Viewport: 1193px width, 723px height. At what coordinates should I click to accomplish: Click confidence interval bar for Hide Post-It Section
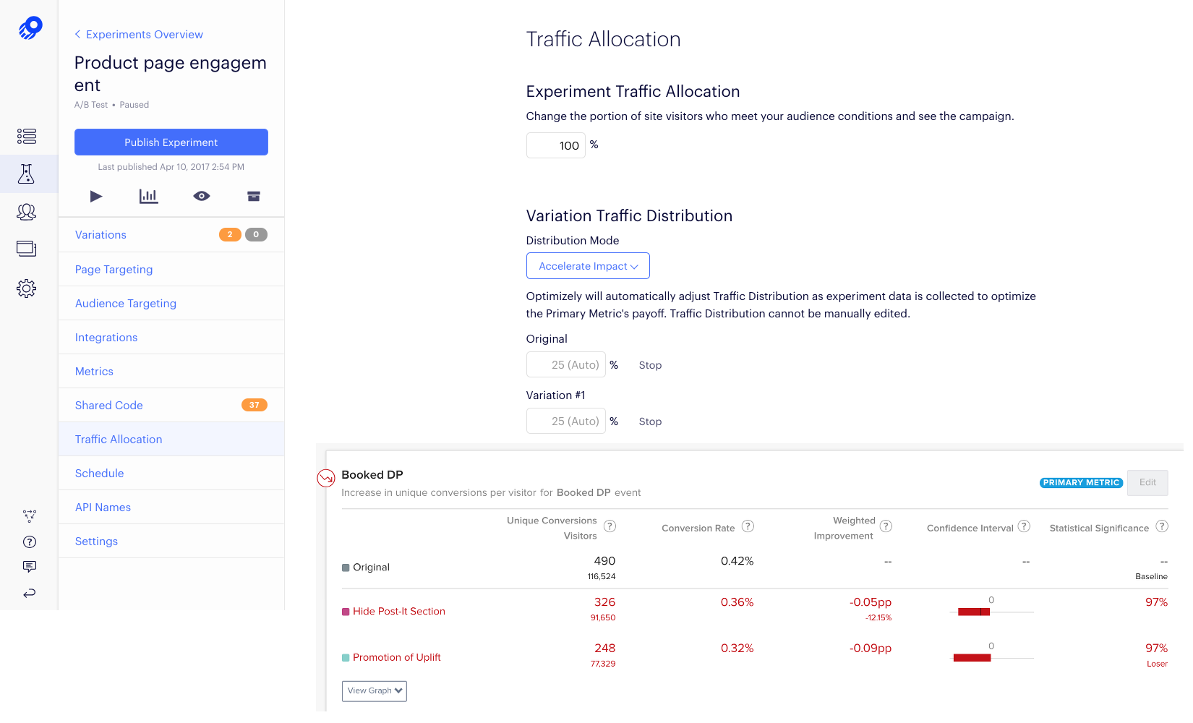974,612
